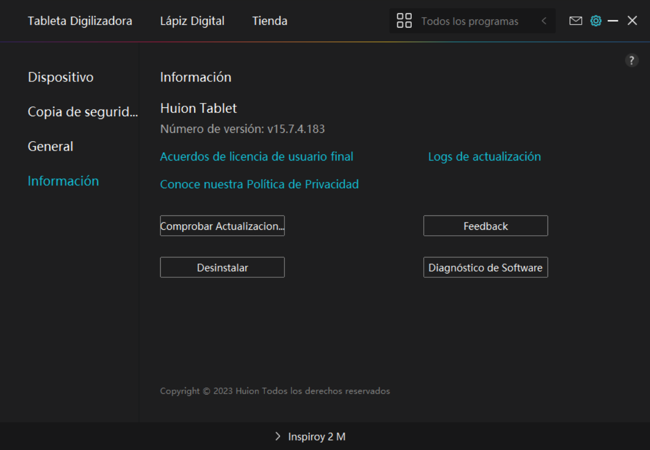Open the help question mark icon

point(632,61)
